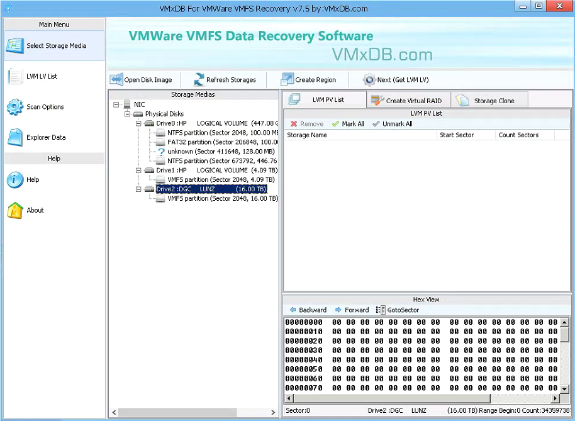This screenshot has width=575, height=421.
Task: Click the Create Virtual RAID tab icon
Action: coord(377,101)
